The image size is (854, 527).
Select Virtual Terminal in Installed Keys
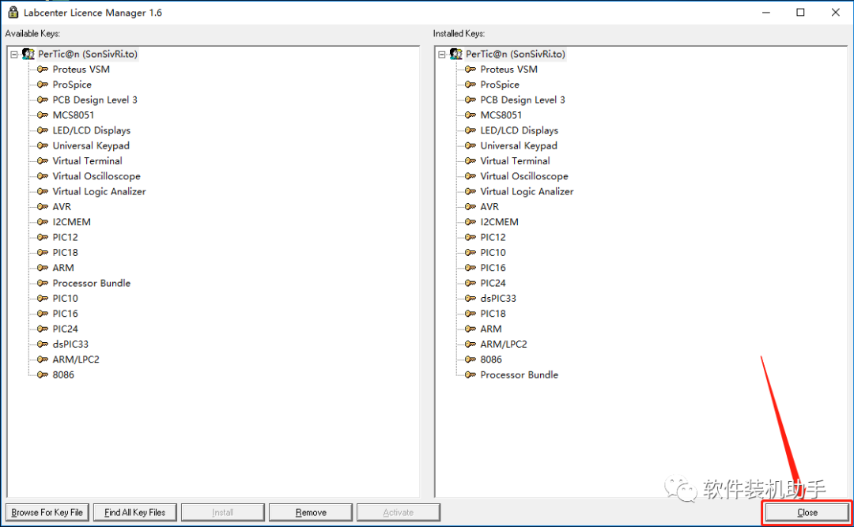coord(515,160)
